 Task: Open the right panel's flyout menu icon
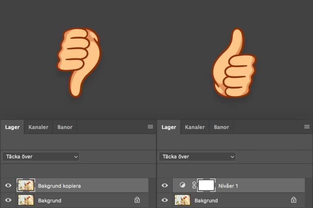[x=307, y=127]
